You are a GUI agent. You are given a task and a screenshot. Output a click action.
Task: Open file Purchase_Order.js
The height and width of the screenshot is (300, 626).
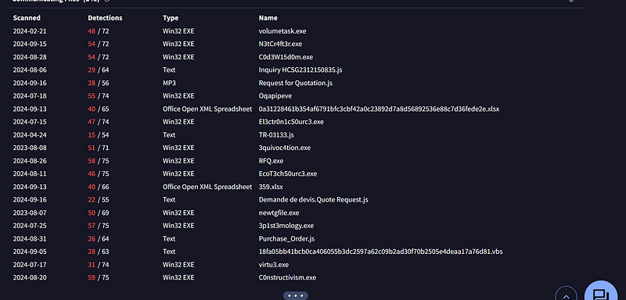pos(286,238)
